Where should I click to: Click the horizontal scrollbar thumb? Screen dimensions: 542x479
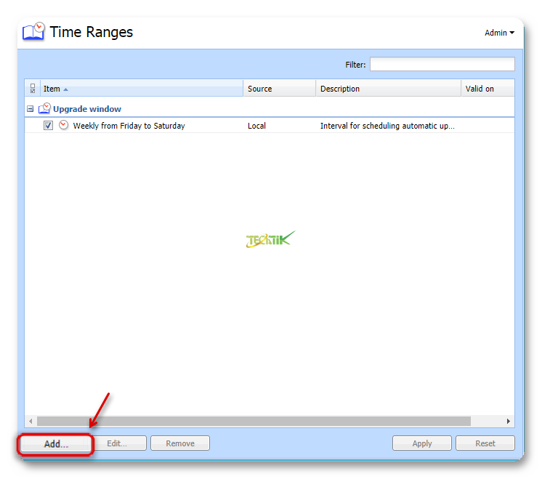(x=254, y=422)
